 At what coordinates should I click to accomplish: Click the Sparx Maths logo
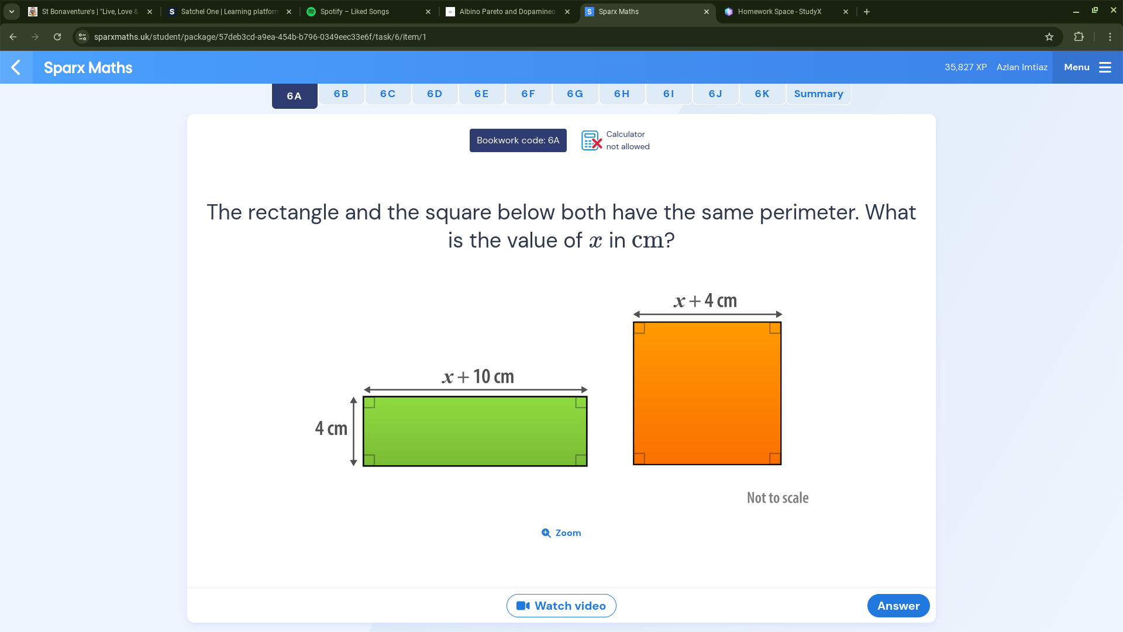point(88,68)
